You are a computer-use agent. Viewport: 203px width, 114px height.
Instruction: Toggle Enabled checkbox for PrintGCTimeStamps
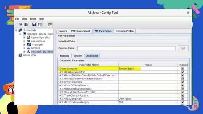pos(183,85)
